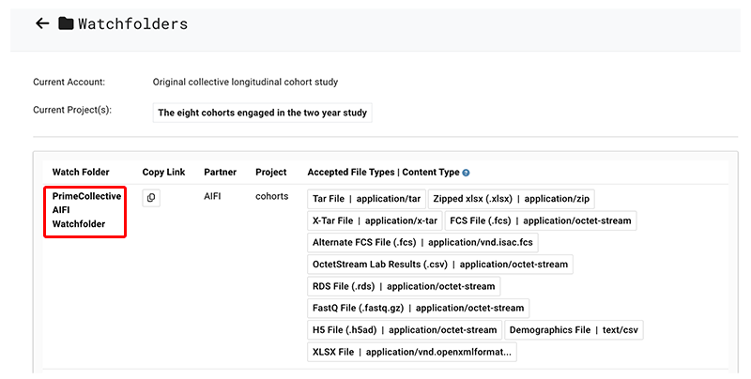Click the Zipped xlsx file type chip
The image size is (751, 379).
(x=512, y=199)
